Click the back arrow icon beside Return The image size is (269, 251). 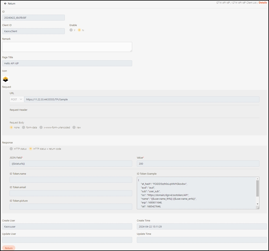click(5, 4)
